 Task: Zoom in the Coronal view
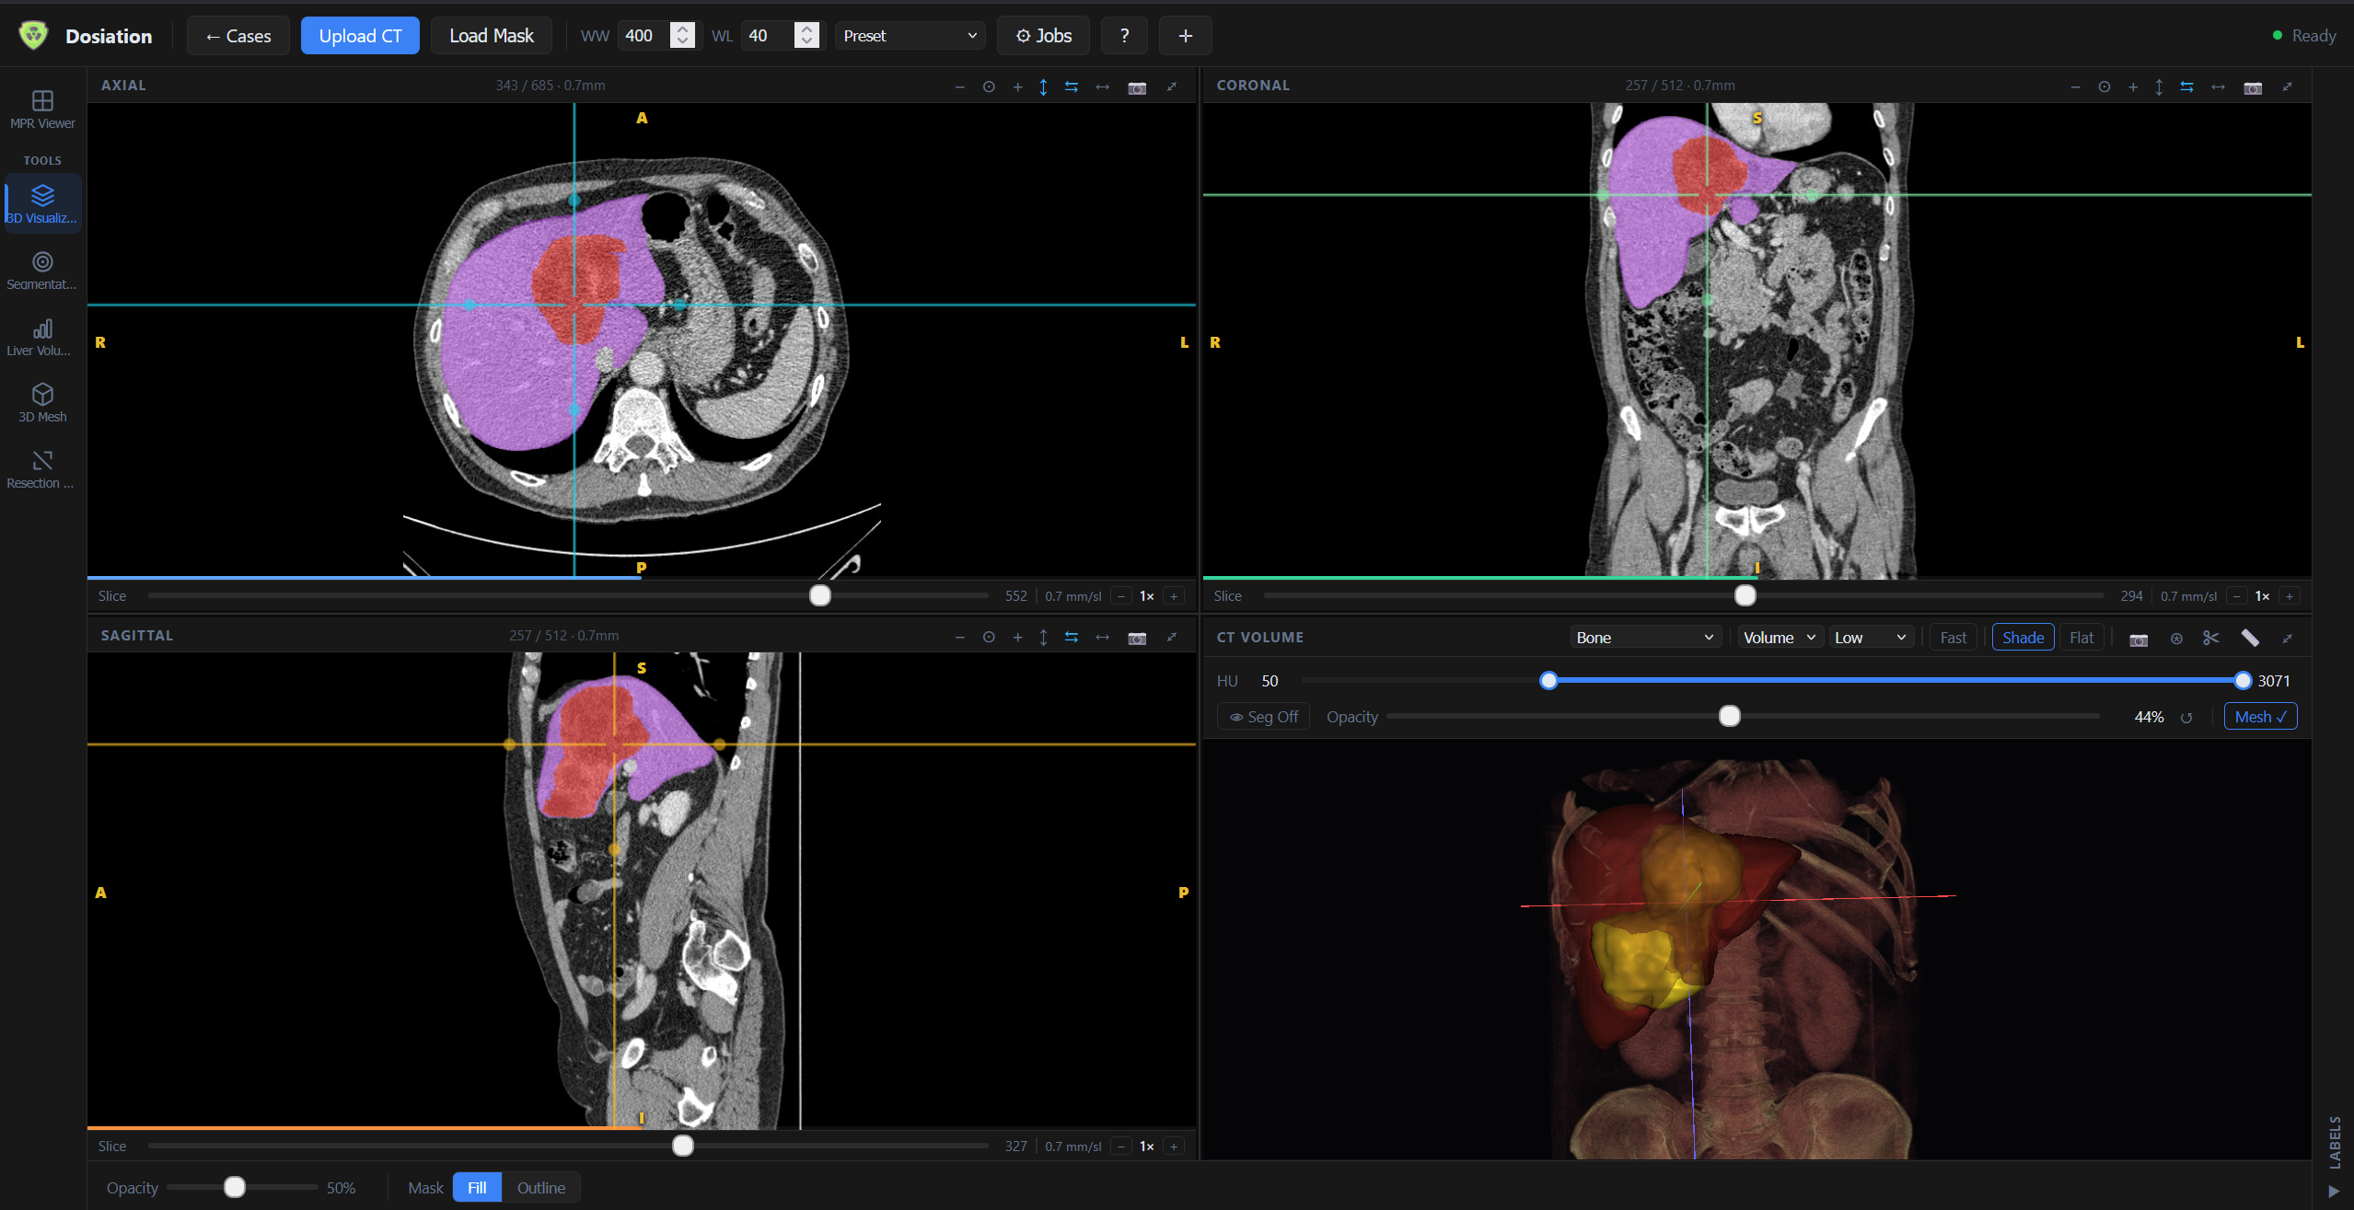tap(2133, 86)
